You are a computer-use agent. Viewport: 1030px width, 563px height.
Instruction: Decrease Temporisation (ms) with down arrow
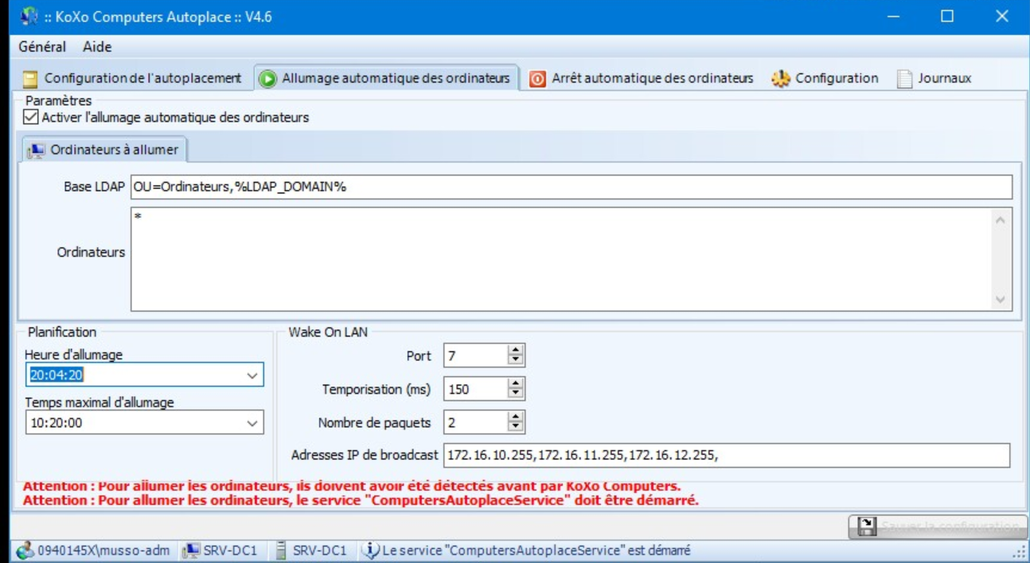point(516,394)
